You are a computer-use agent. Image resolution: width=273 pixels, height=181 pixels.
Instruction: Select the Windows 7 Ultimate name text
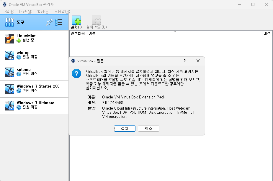pyautogui.click(x=35, y=103)
